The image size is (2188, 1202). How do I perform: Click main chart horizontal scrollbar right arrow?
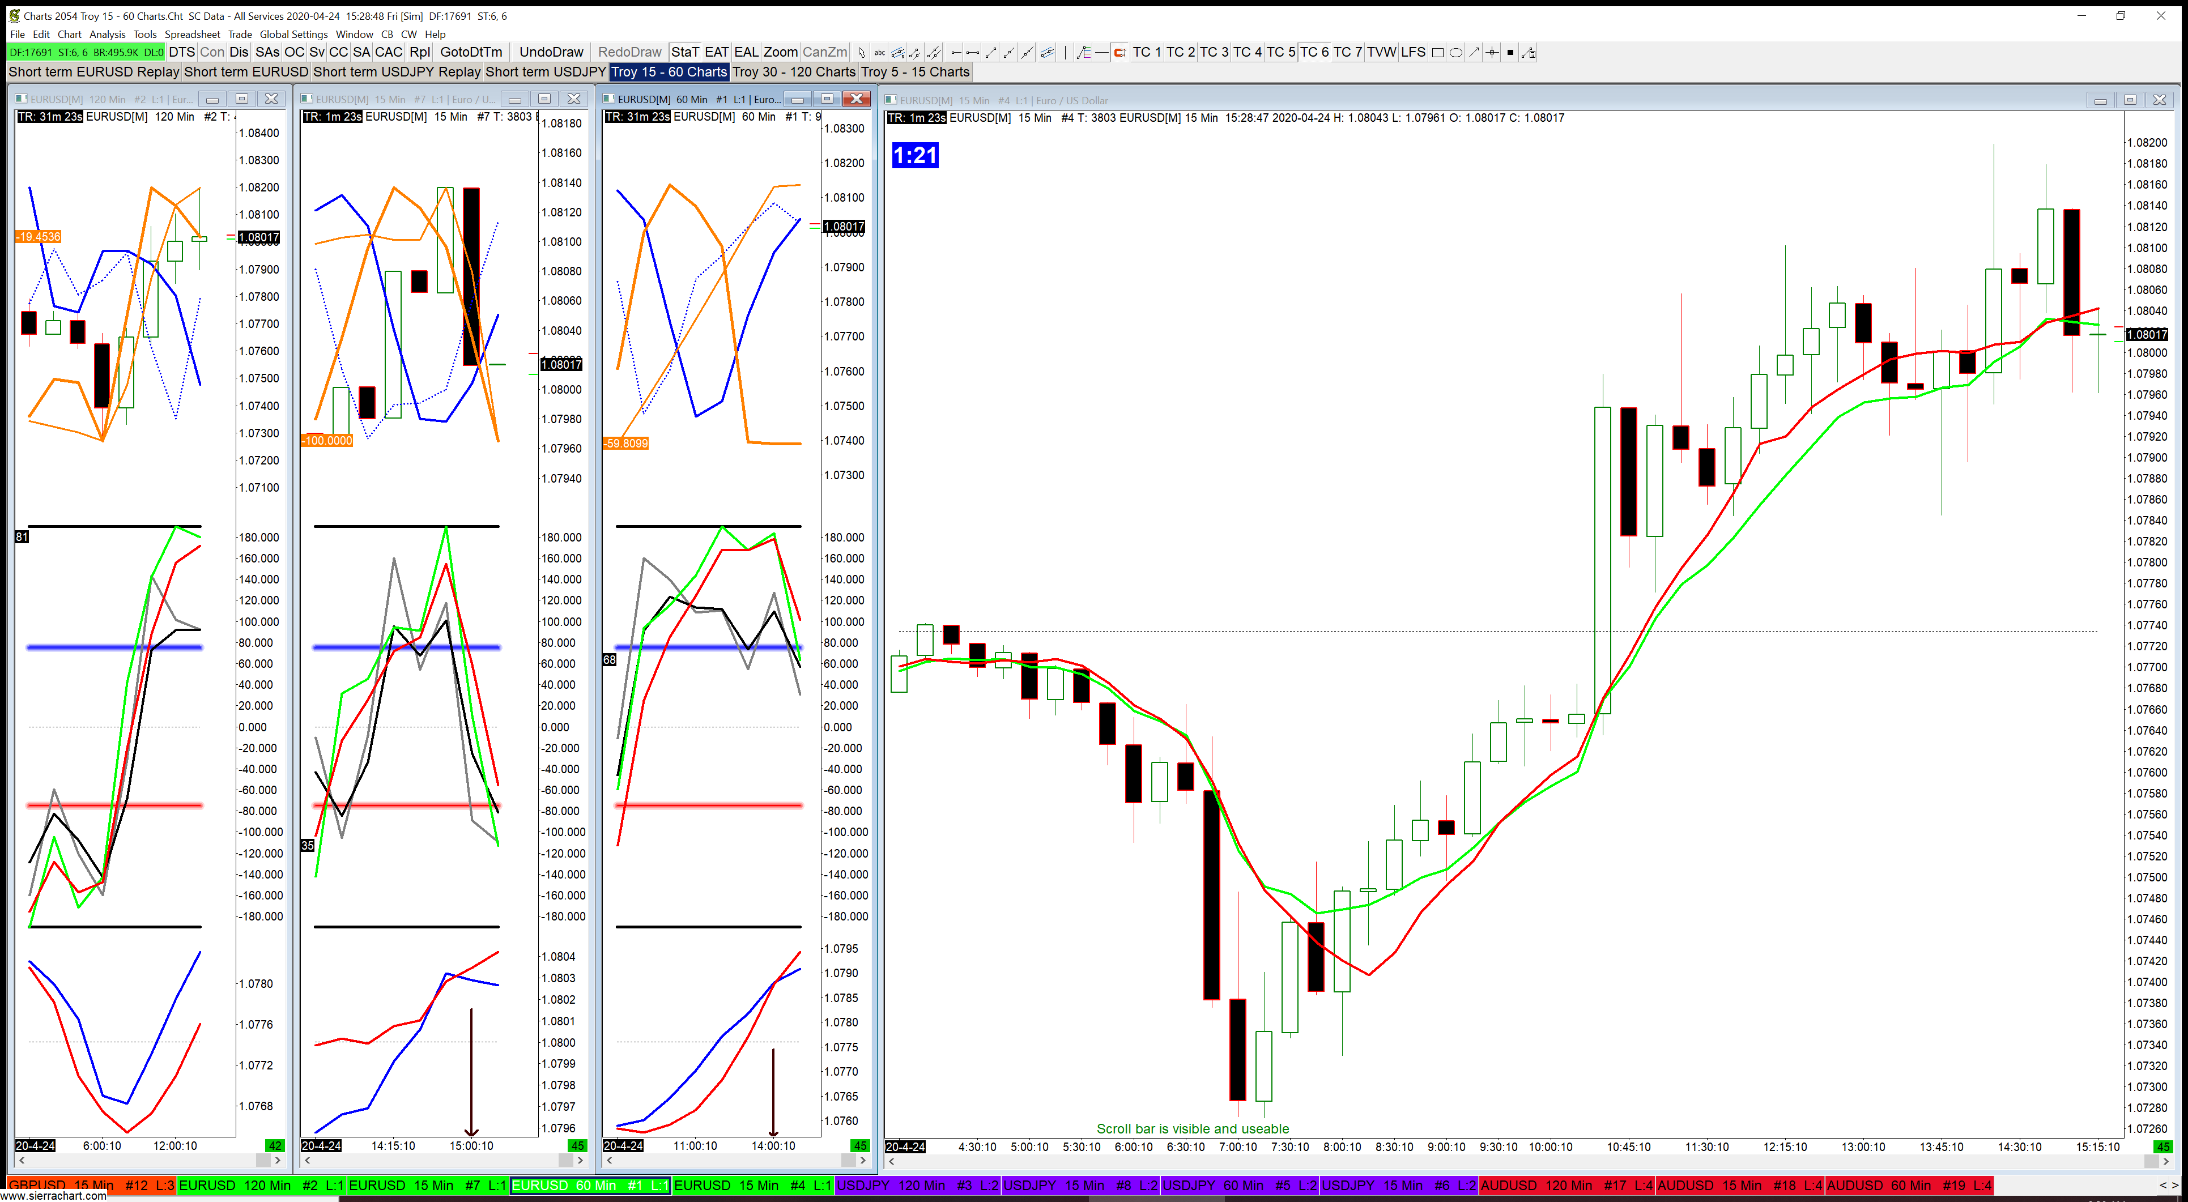tap(2165, 1161)
